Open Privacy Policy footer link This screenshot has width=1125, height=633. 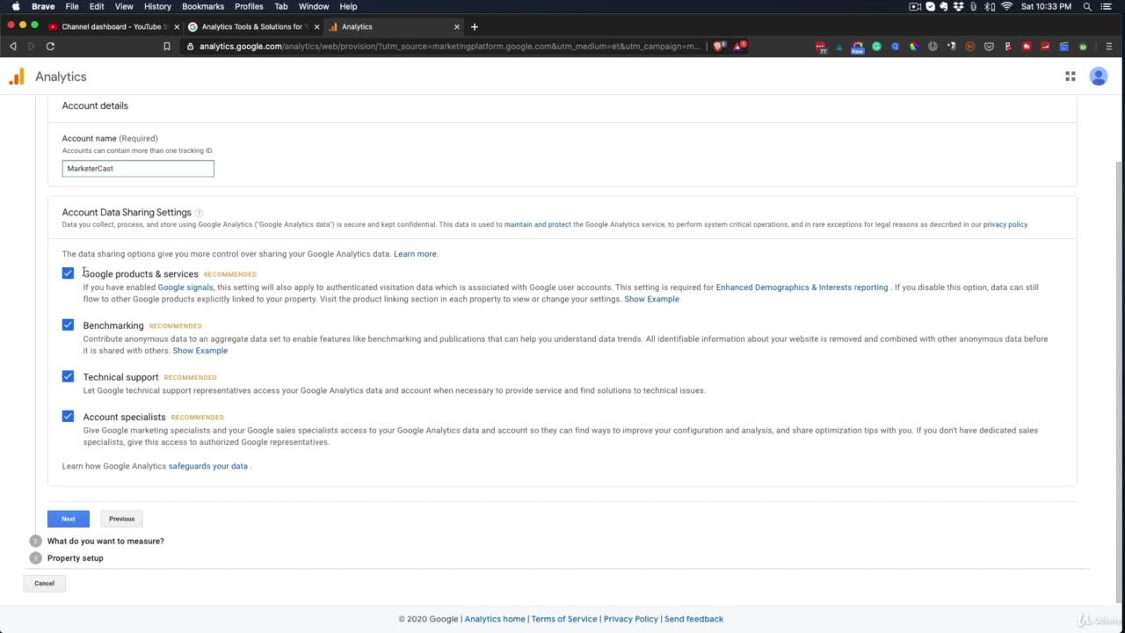click(631, 619)
